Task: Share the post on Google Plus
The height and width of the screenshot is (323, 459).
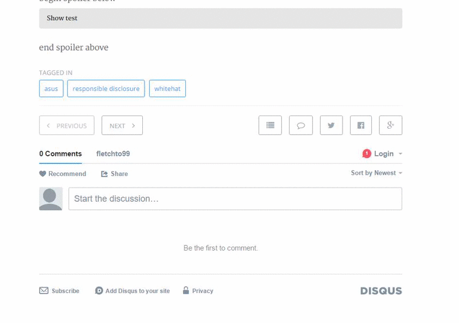Action: (391, 125)
